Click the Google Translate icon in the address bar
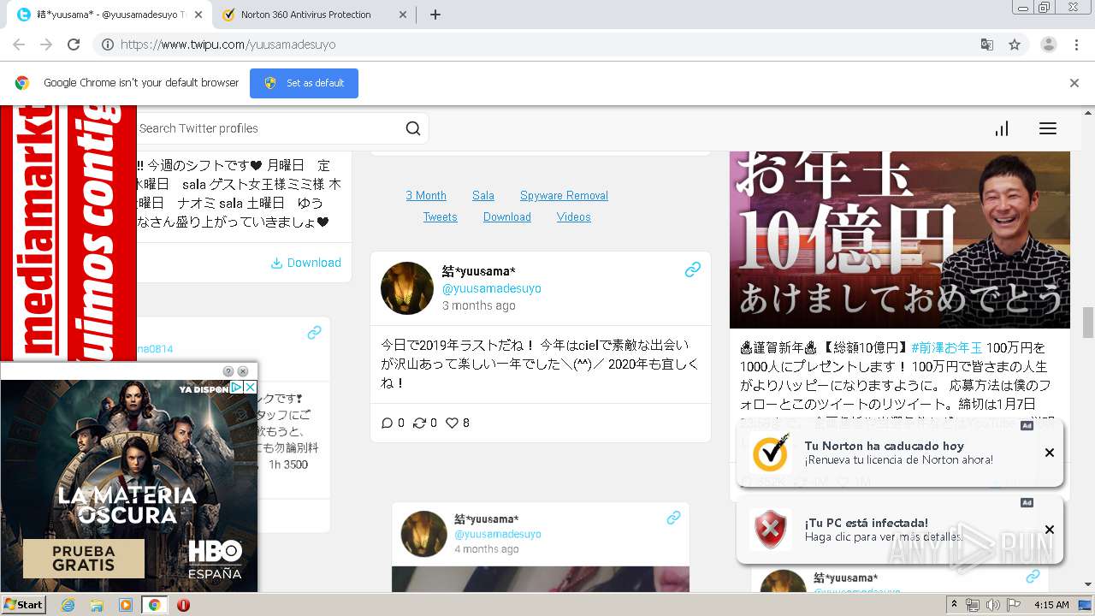The image size is (1095, 616). tap(986, 44)
